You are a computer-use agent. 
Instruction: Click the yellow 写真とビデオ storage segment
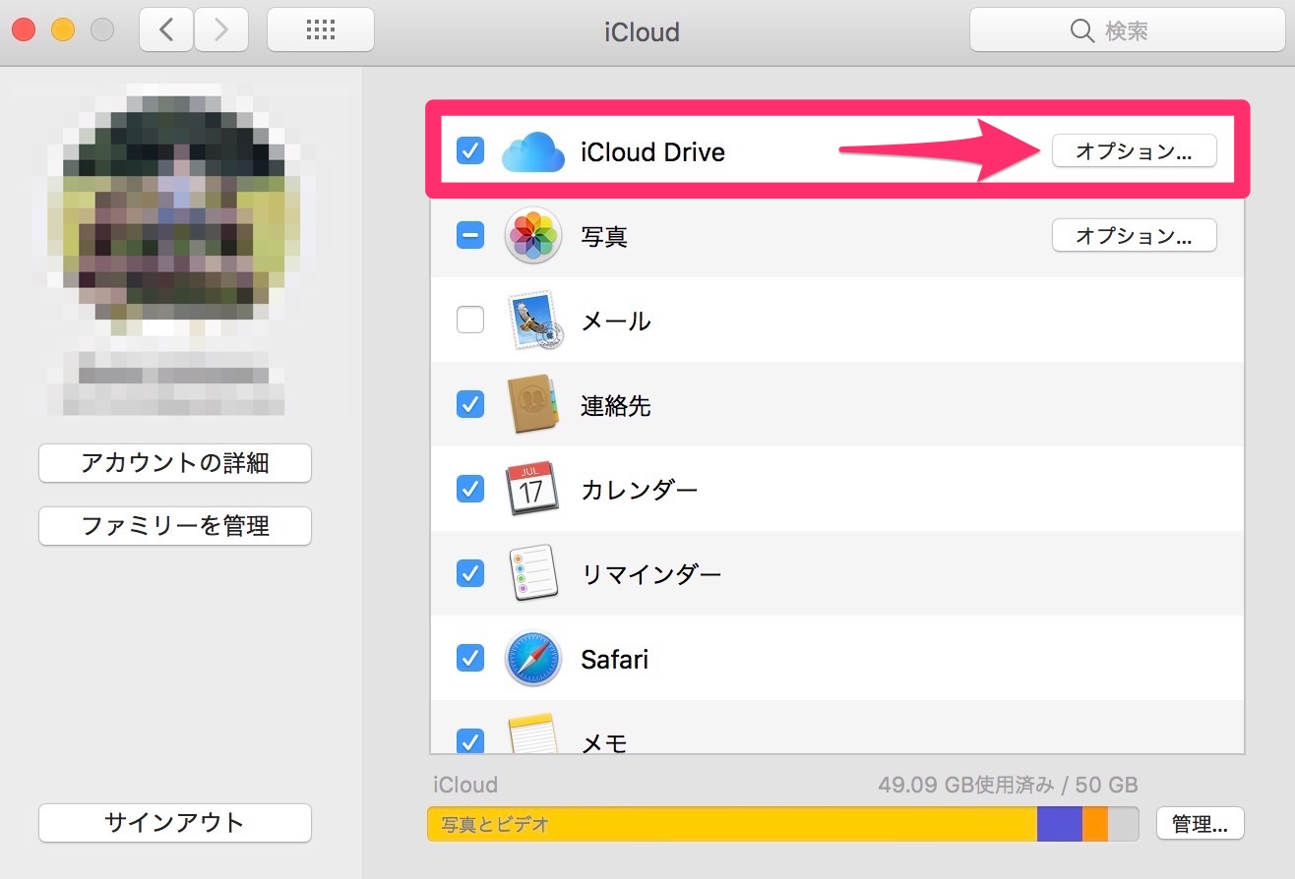point(732,824)
